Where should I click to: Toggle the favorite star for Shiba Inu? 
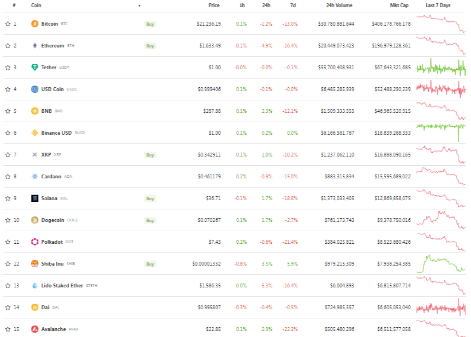[x=8, y=264]
